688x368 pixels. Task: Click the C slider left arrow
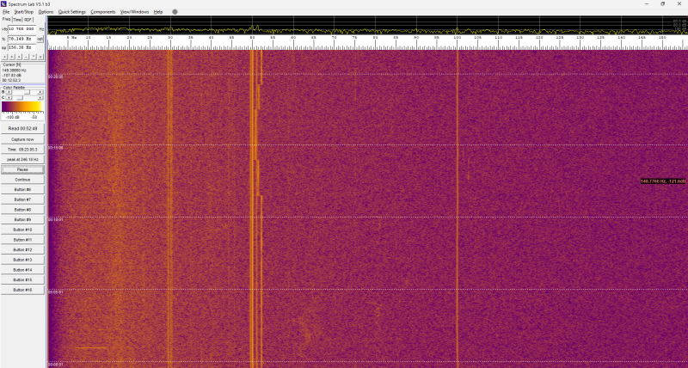9,98
